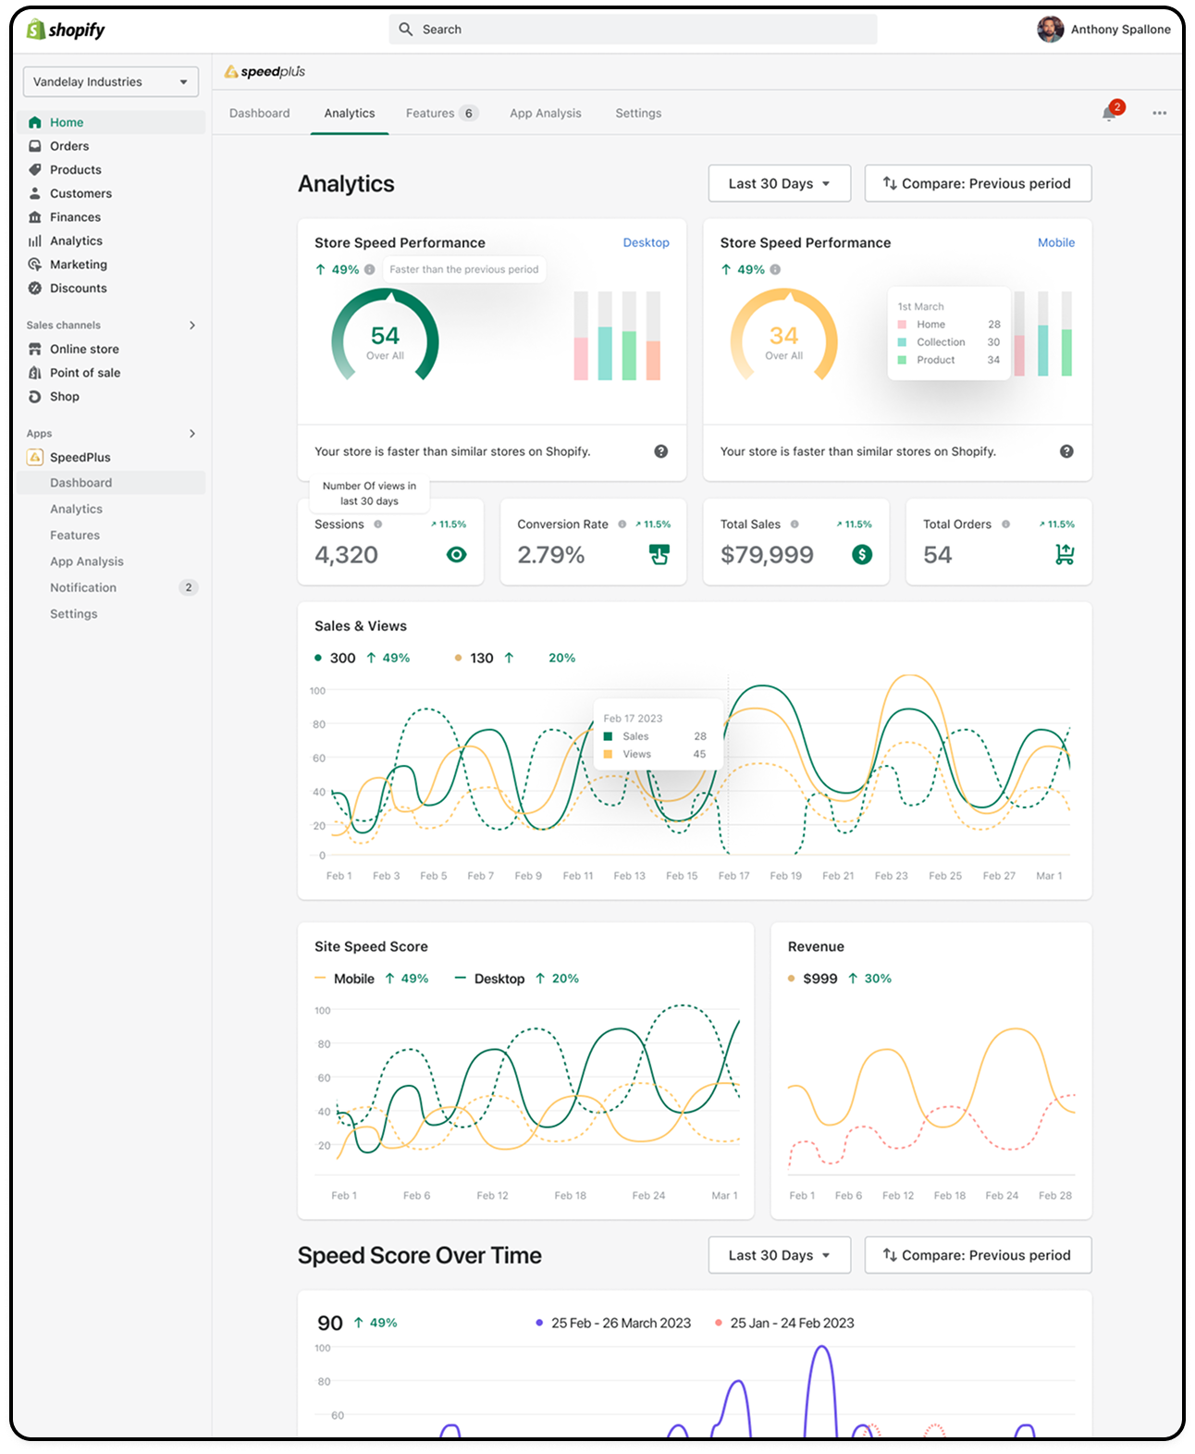
Task: Open Last 30 Days dropdown beside Analytics heading
Action: pyautogui.click(x=779, y=183)
